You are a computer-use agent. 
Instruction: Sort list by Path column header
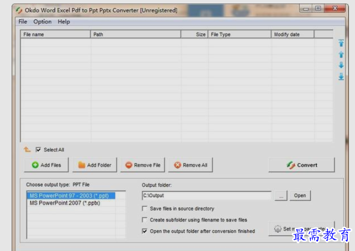tap(136, 35)
